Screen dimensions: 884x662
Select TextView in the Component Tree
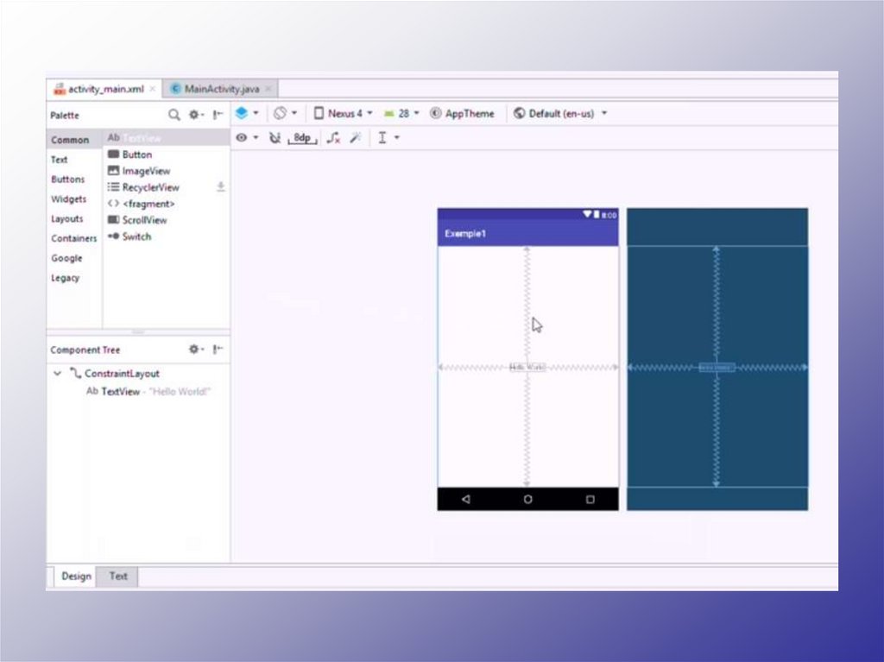(120, 392)
